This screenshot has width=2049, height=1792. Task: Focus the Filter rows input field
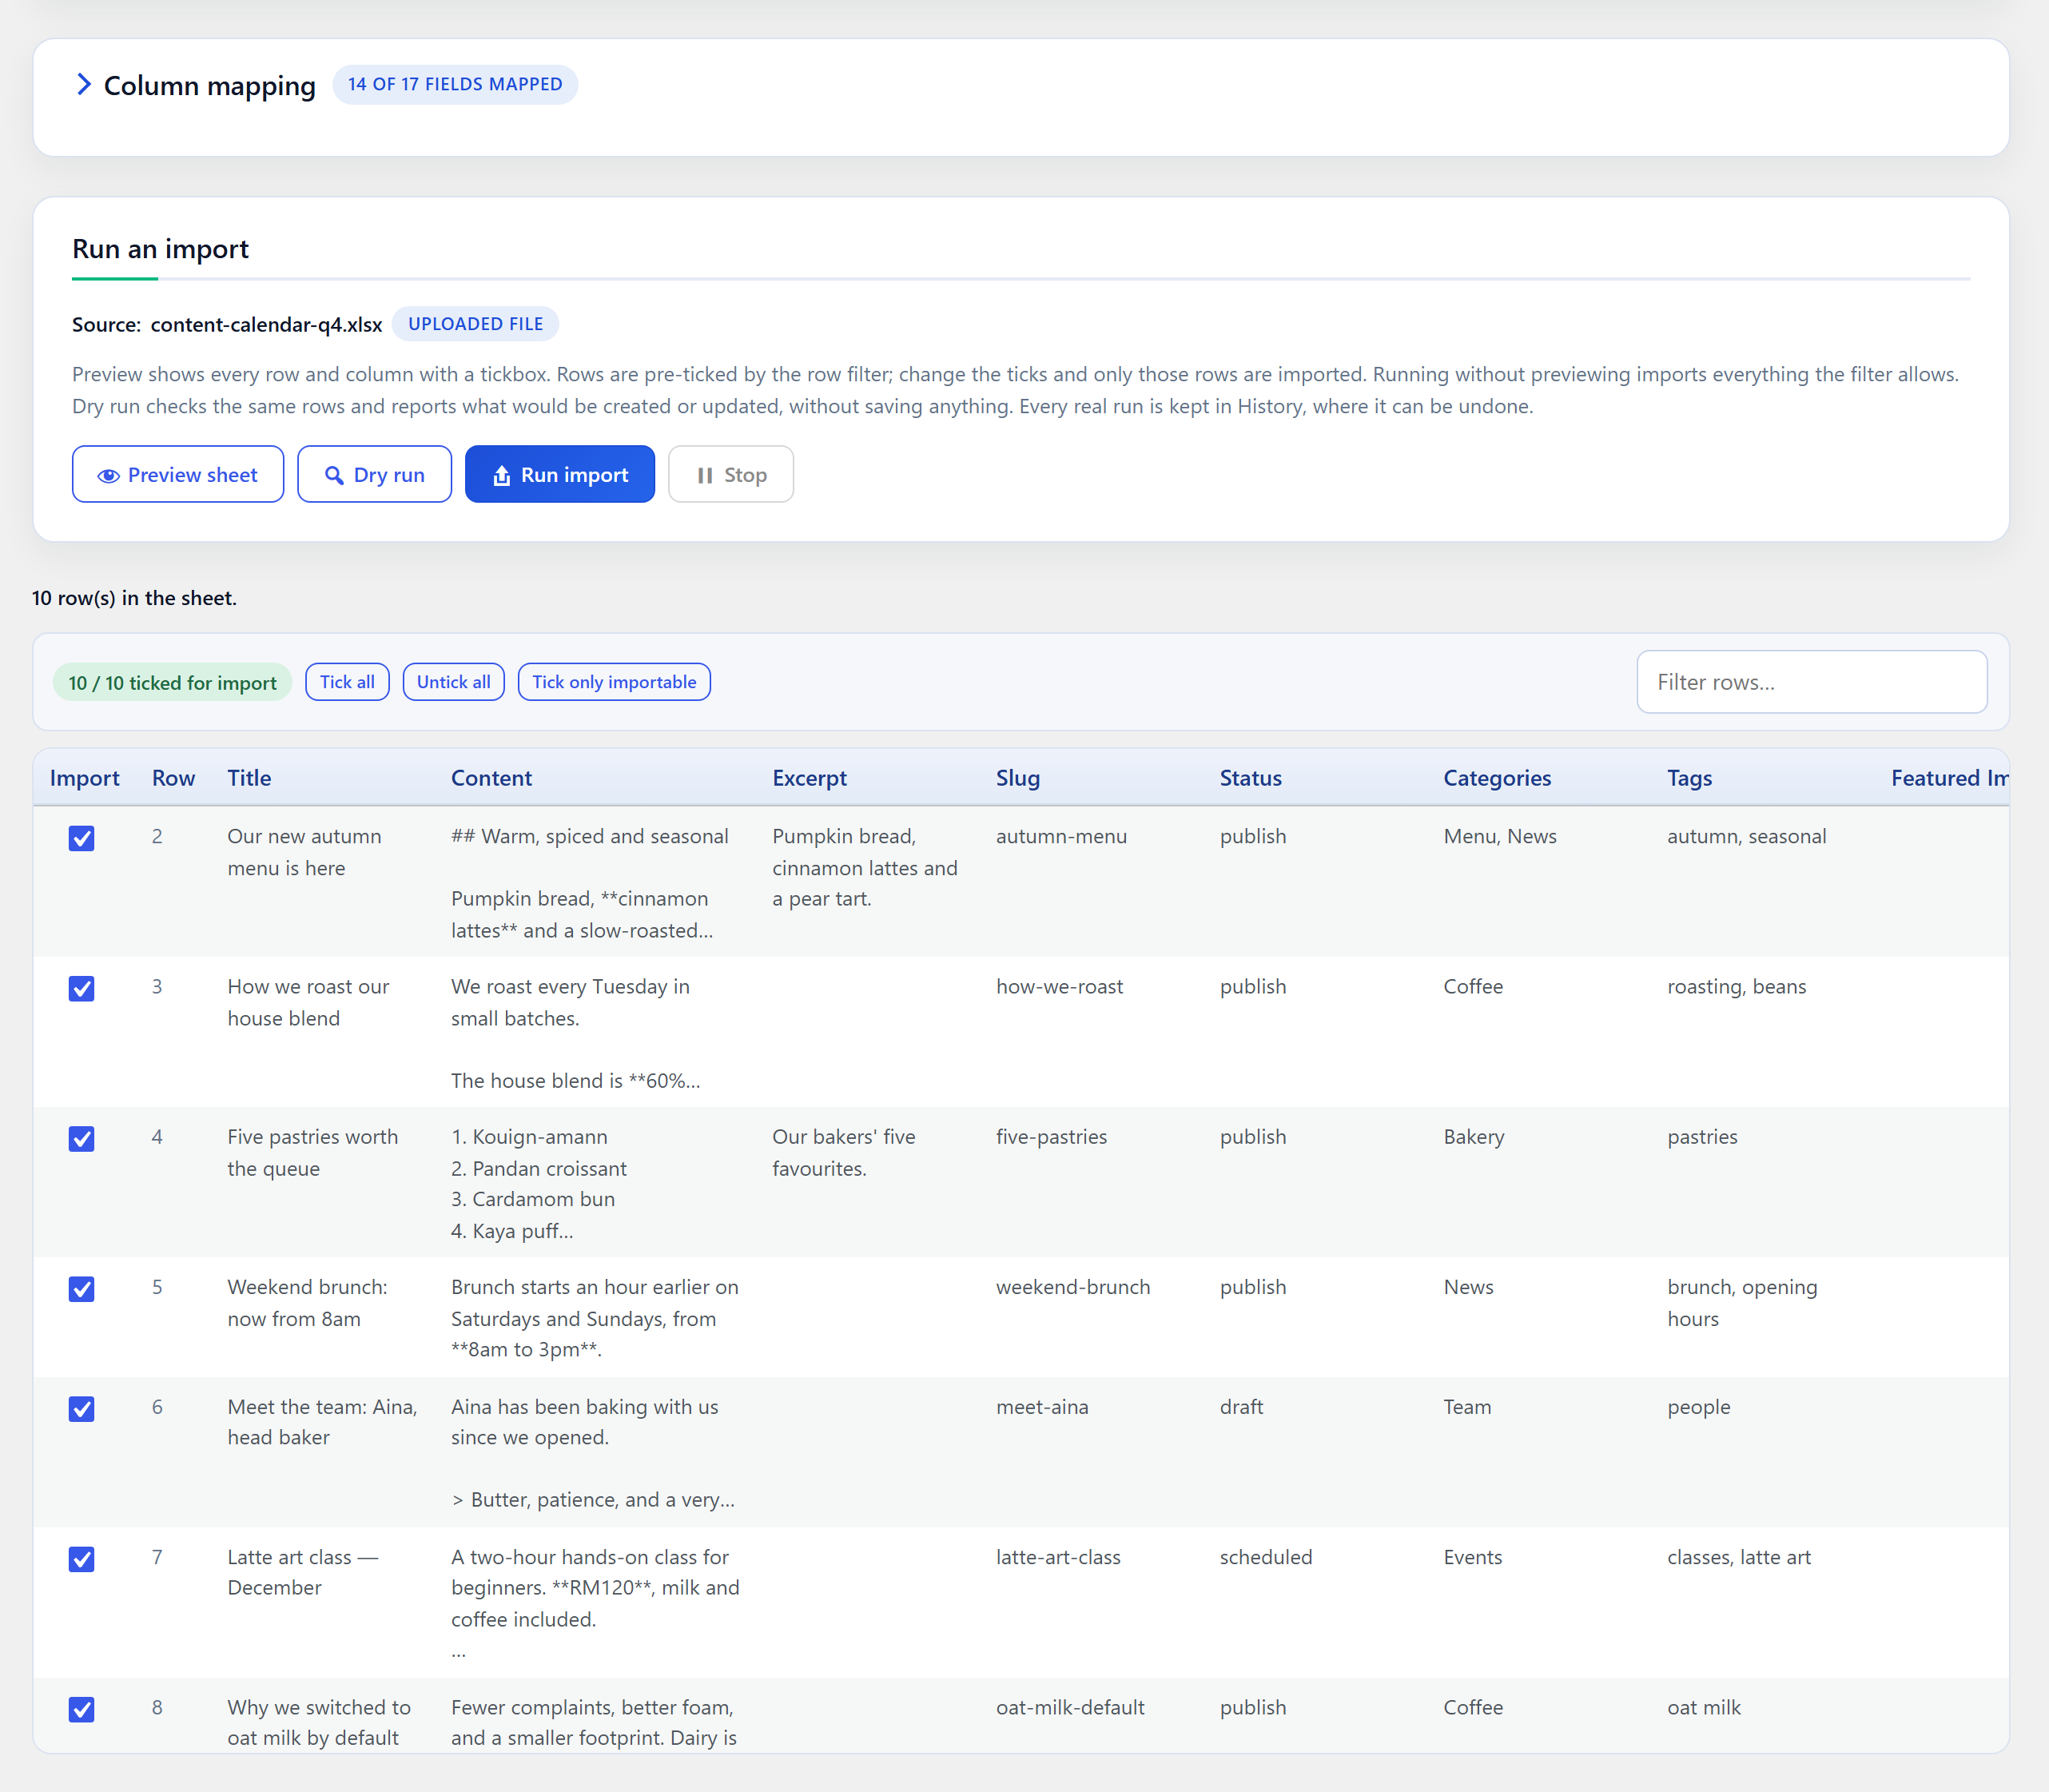1811,682
